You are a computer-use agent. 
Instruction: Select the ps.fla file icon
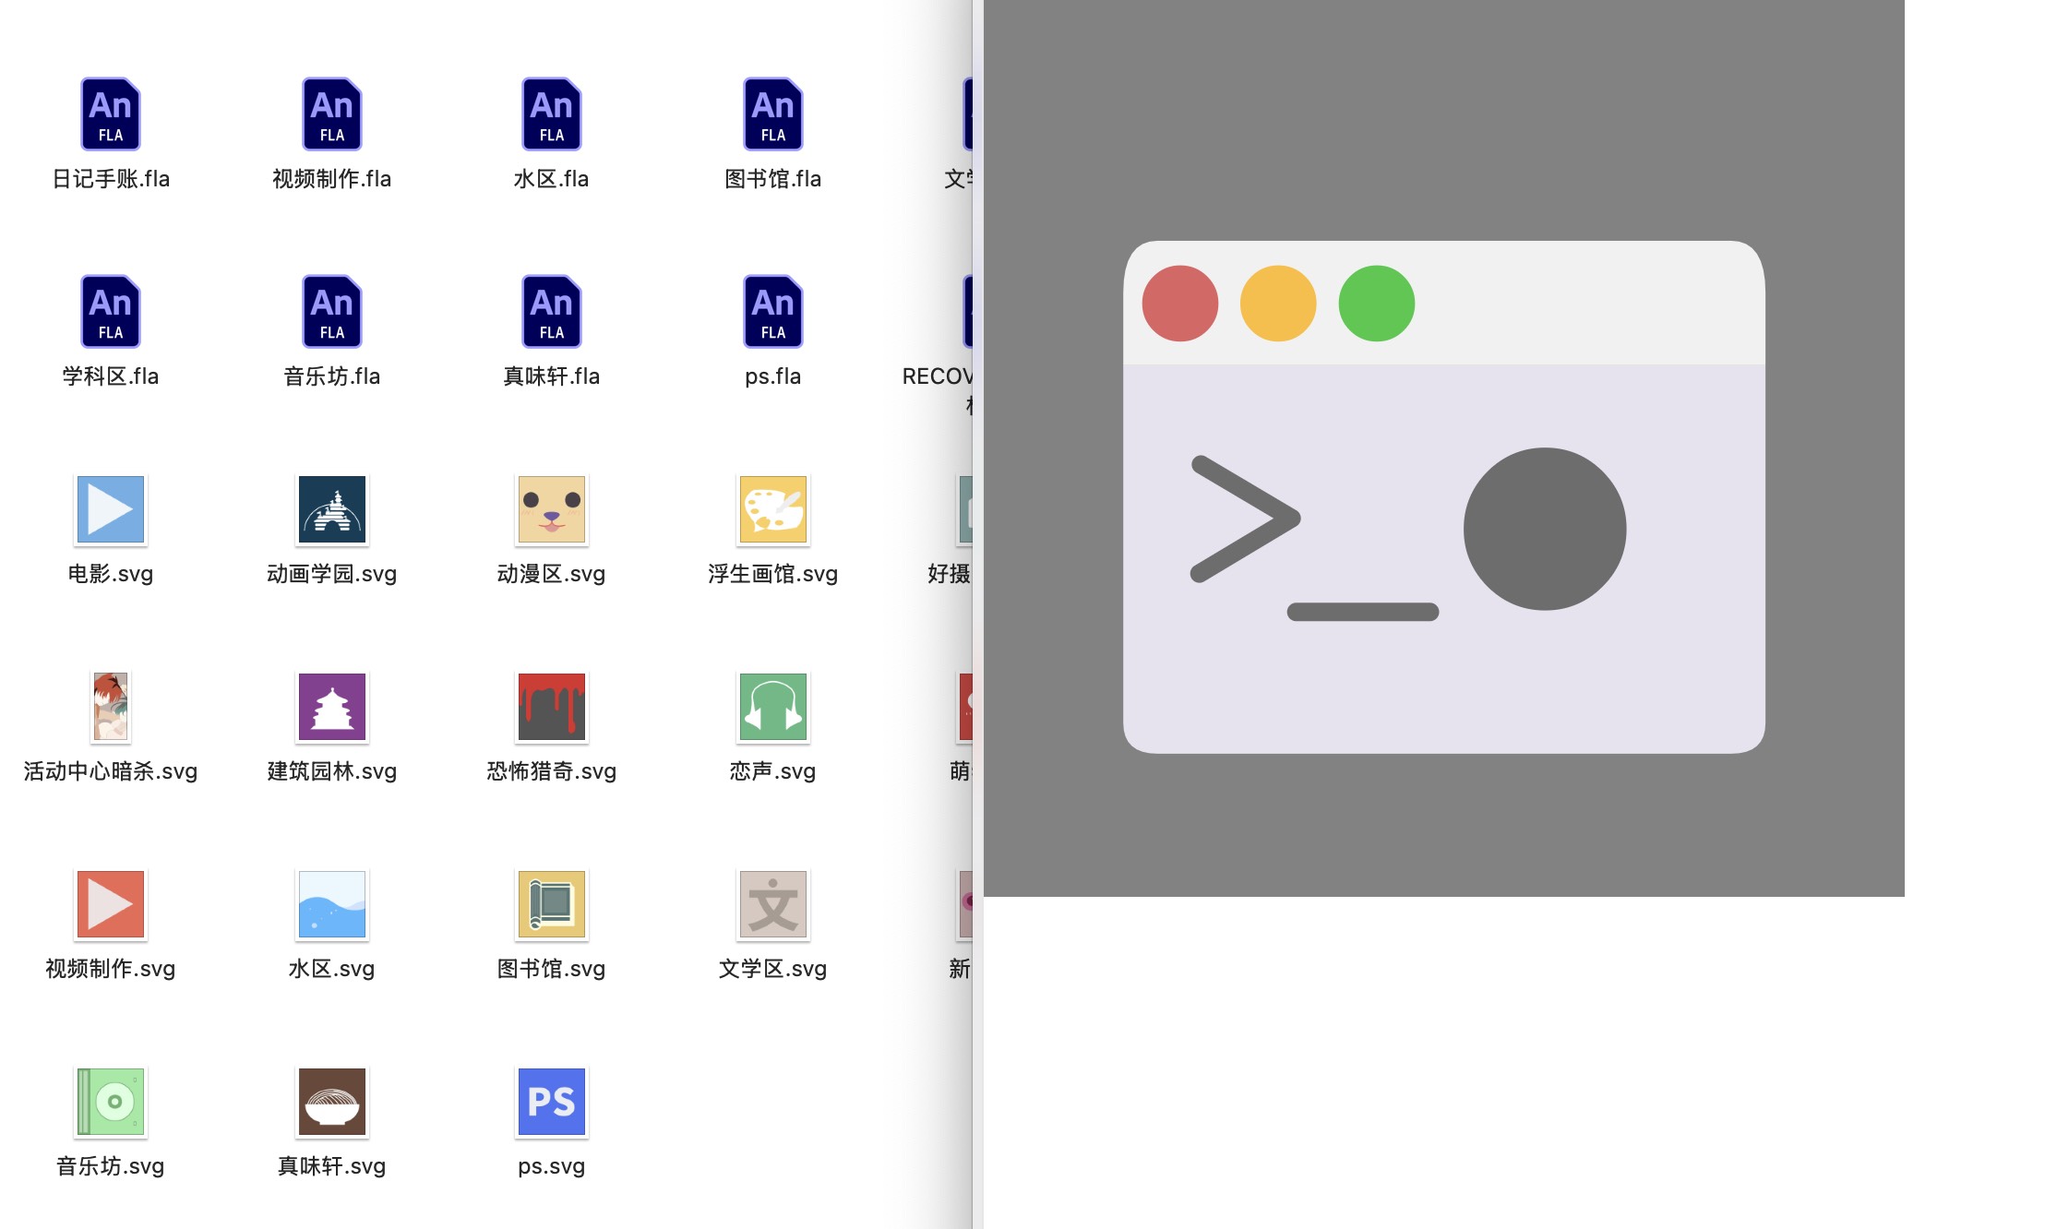773,311
